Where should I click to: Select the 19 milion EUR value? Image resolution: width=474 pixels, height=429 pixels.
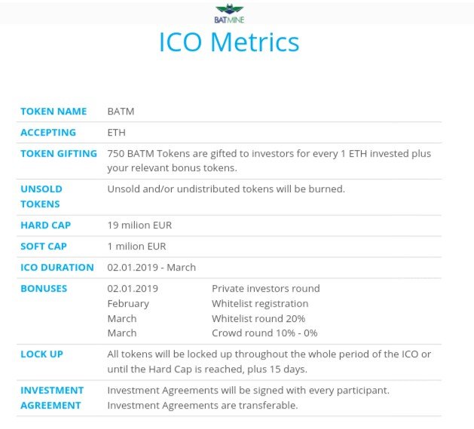tap(139, 225)
